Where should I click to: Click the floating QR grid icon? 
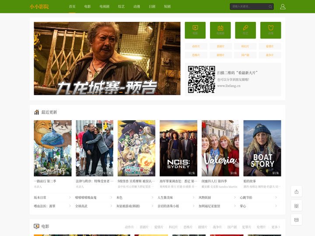pyautogui.click(x=296, y=206)
